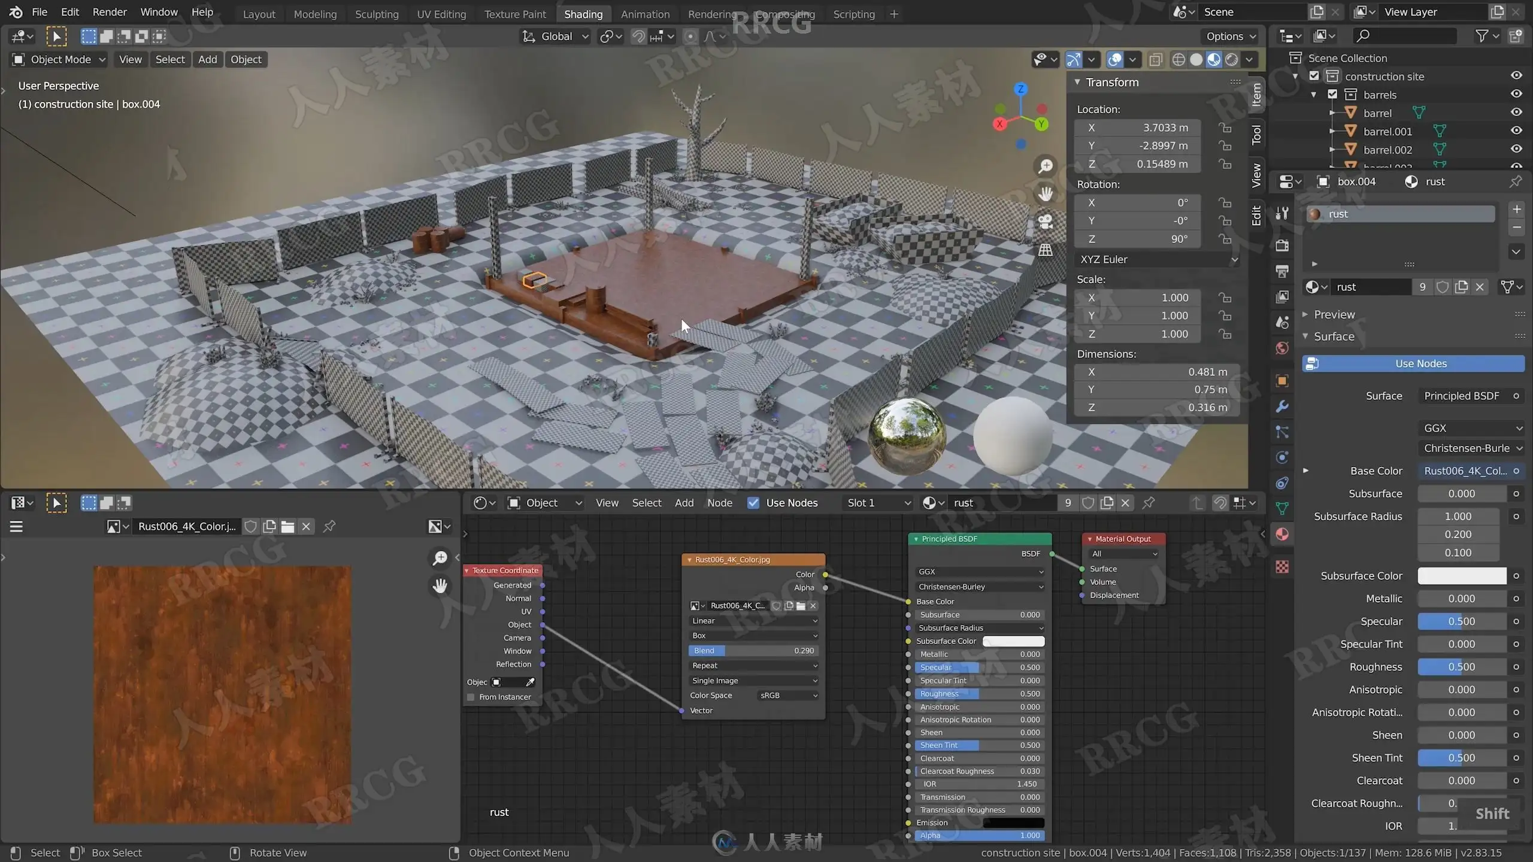Viewport: 1533px width, 862px height.
Task: Toggle Use Nodes checkbox in node editor
Action: 753,503
